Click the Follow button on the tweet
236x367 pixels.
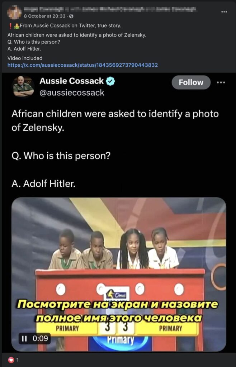(x=191, y=82)
